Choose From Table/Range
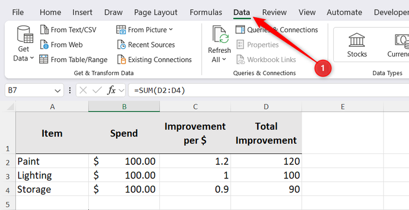Image resolution: width=409 pixels, height=210 pixels. tap(73, 60)
